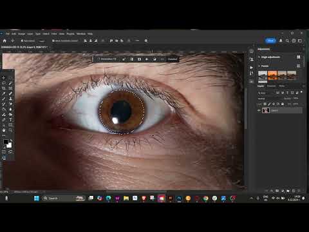Select the Rectangle shape tool

click(10, 125)
